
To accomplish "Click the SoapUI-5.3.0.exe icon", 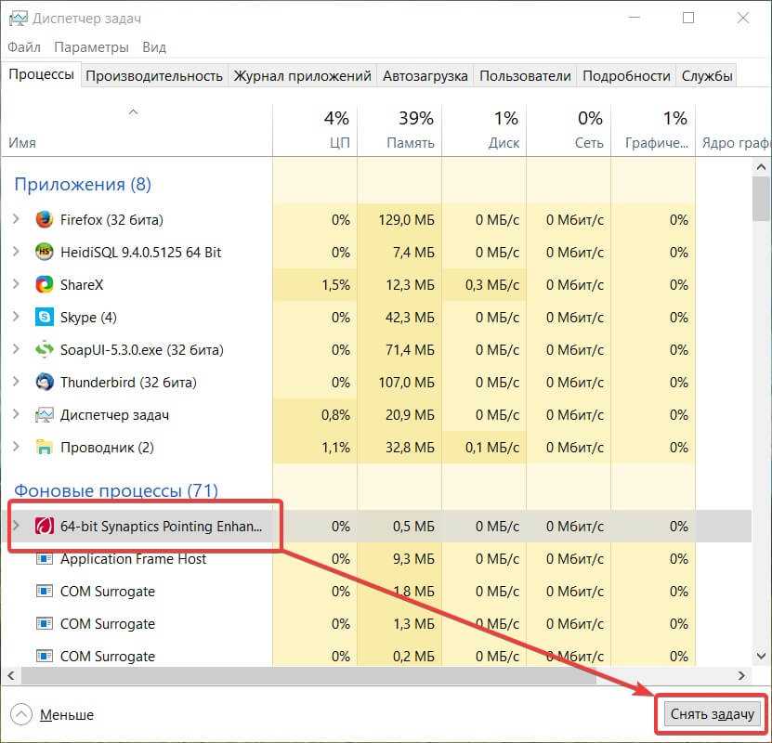I will coord(45,350).
